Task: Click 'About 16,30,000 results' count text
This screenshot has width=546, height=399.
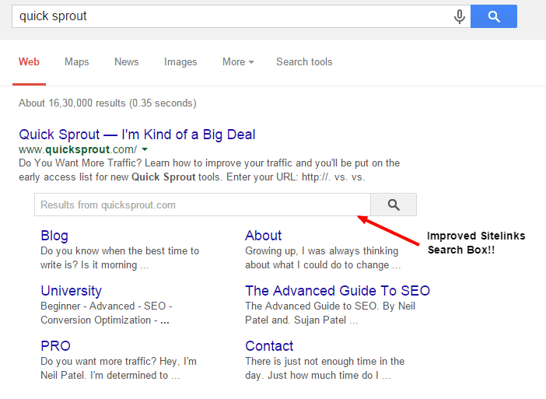Action: pyautogui.click(x=107, y=103)
